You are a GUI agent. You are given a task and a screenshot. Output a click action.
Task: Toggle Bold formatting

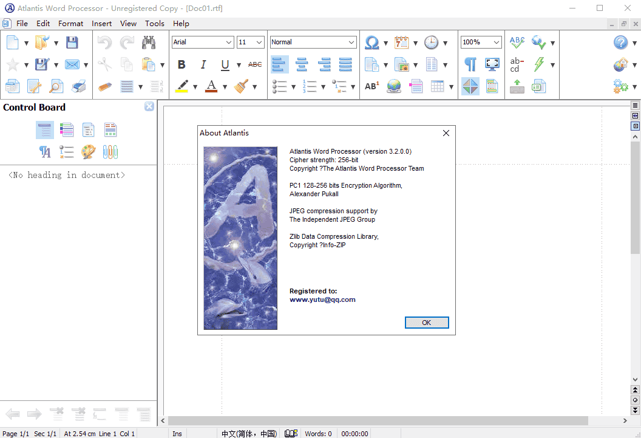pos(181,64)
